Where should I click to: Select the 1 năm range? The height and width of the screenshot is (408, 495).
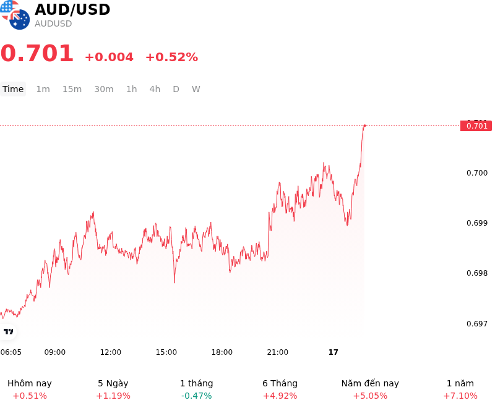460,389
